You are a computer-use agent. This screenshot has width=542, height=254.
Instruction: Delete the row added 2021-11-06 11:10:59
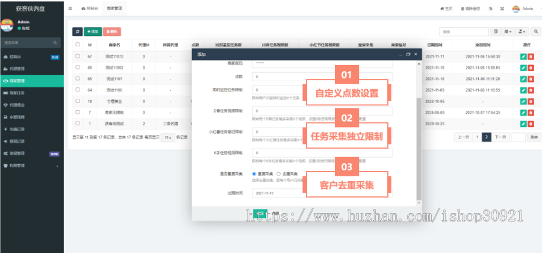pos(531,90)
